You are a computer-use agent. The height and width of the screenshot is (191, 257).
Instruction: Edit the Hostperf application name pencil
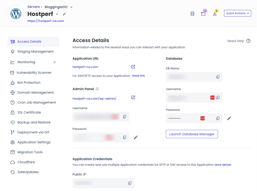tap(64, 14)
